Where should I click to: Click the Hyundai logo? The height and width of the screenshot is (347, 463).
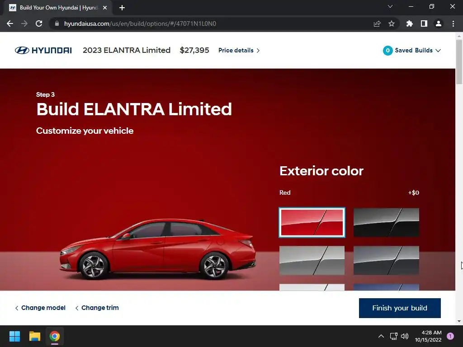[43, 50]
